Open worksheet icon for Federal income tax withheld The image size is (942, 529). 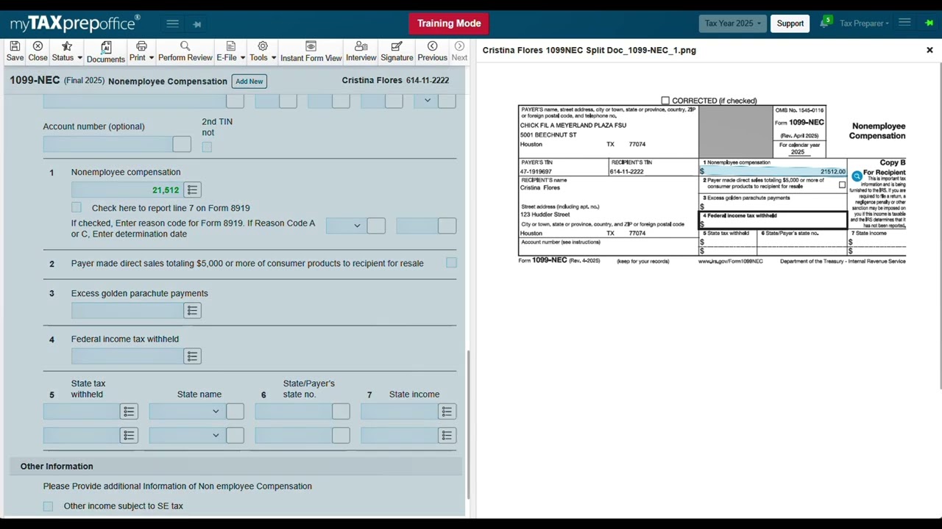coord(192,356)
